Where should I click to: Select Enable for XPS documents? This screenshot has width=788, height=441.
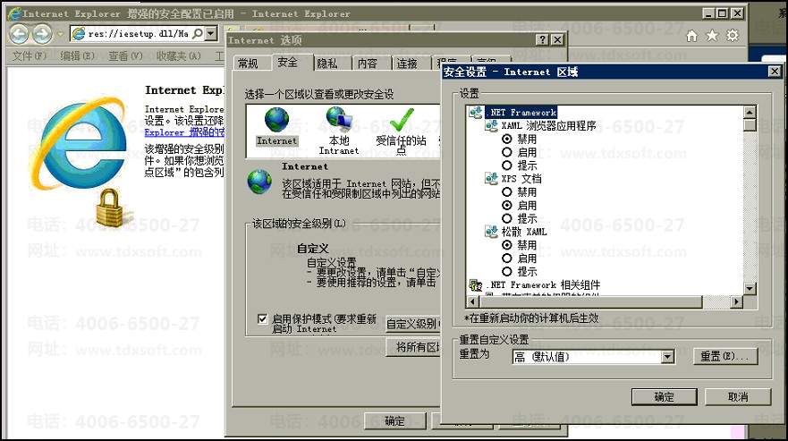[507, 205]
